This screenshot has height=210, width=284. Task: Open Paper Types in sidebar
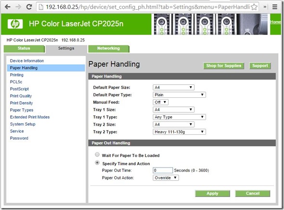pyautogui.click(x=22, y=110)
